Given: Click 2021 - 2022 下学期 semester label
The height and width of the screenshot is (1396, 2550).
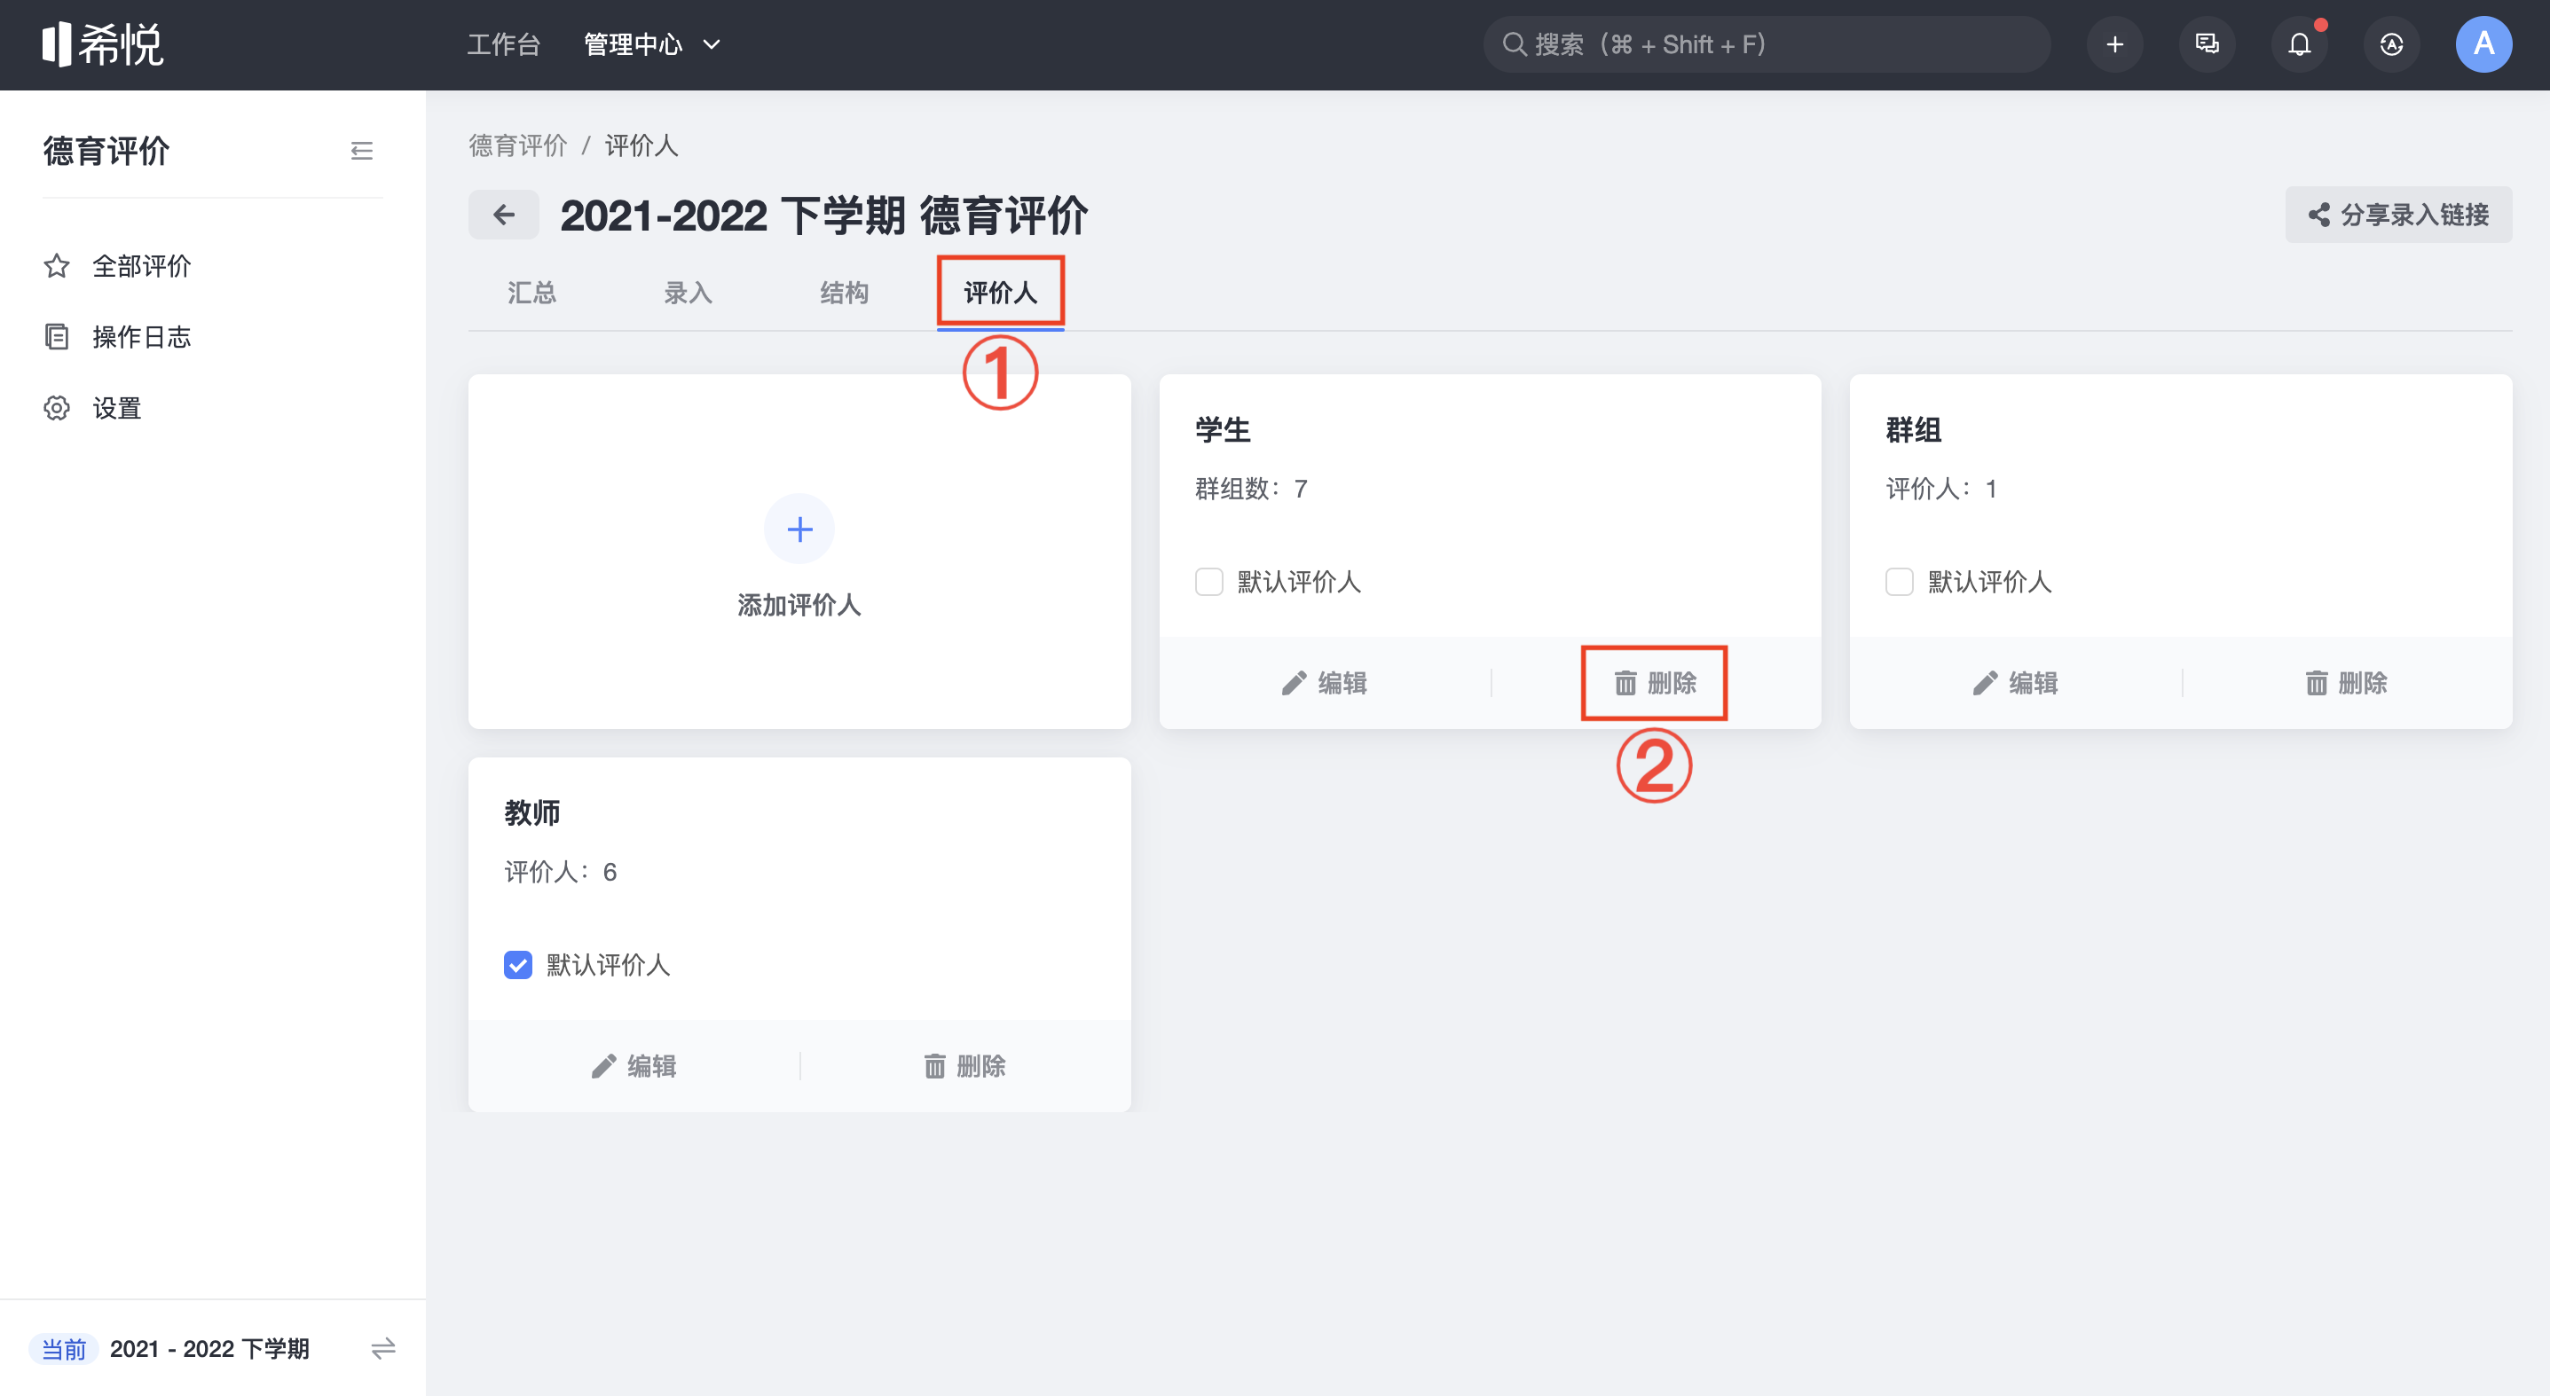Looking at the screenshot, I should pyautogui.click(x=210, y=1348).
